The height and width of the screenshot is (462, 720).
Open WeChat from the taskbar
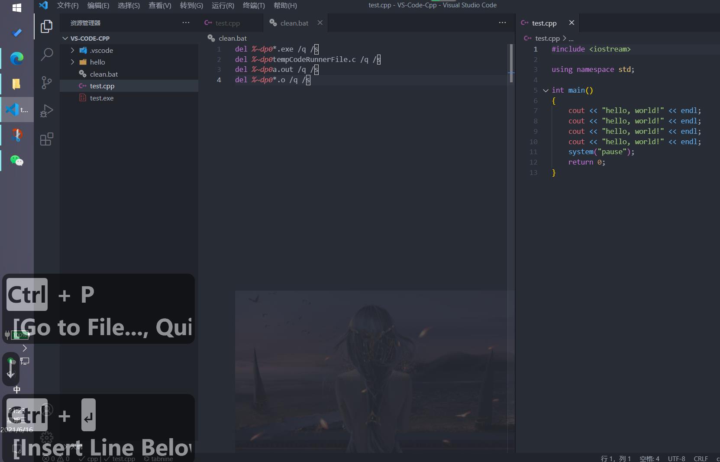click(17, 161)
